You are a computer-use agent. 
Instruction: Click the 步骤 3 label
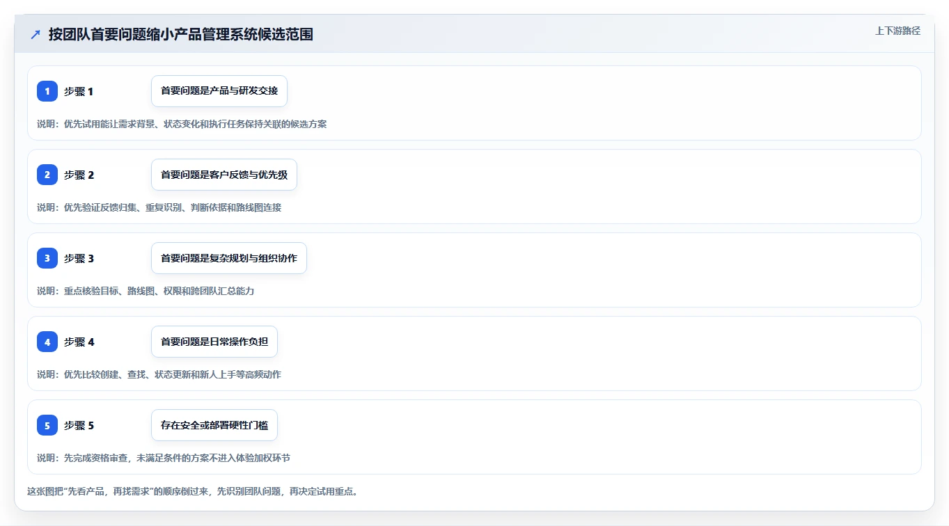[79, 258]
